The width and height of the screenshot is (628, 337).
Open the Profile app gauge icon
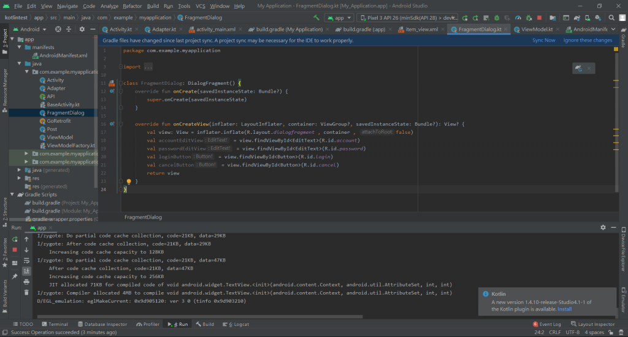click(x=518, y=18)
